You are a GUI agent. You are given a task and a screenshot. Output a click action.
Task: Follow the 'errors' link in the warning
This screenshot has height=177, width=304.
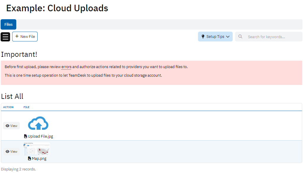(x=66, y=67)
